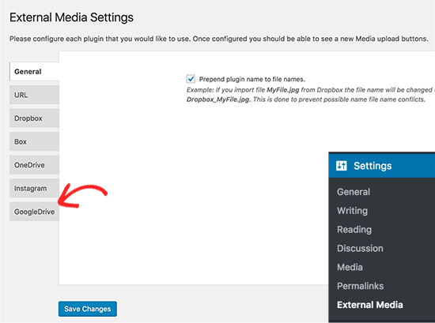Click the Save Changes button
Image resolution: width=435 pixels, height=323 pixels.
87,309
